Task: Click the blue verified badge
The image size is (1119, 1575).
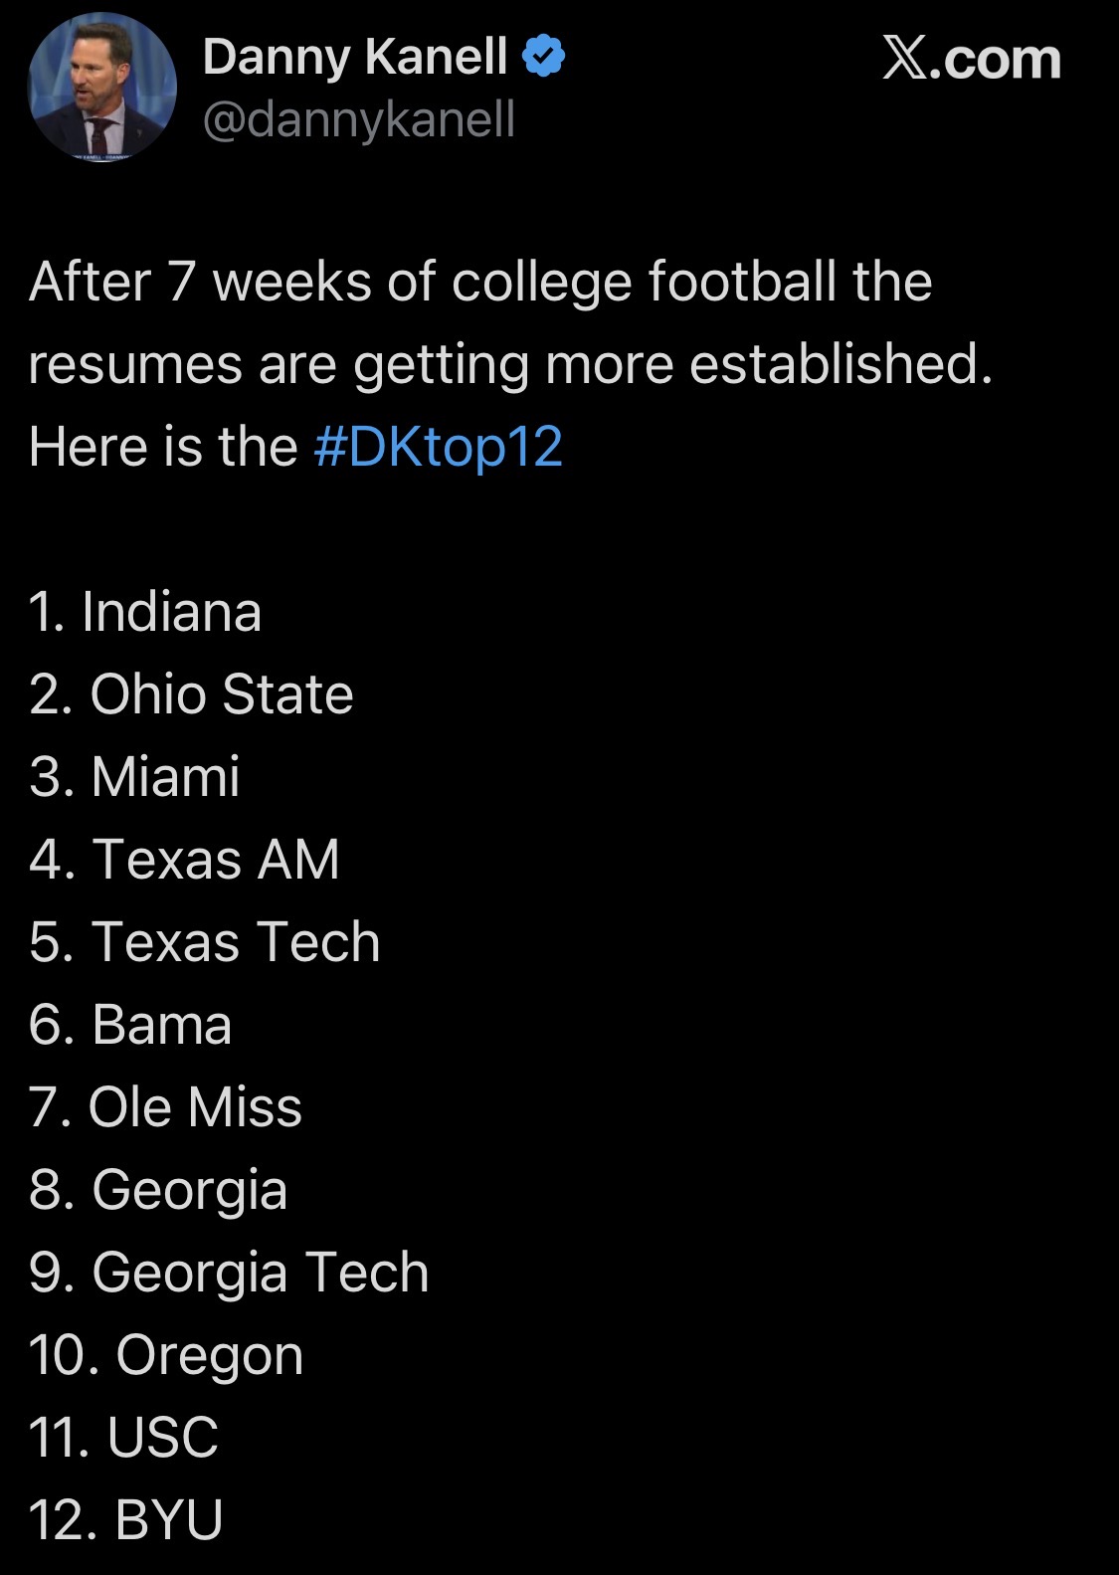Action: 543,56
